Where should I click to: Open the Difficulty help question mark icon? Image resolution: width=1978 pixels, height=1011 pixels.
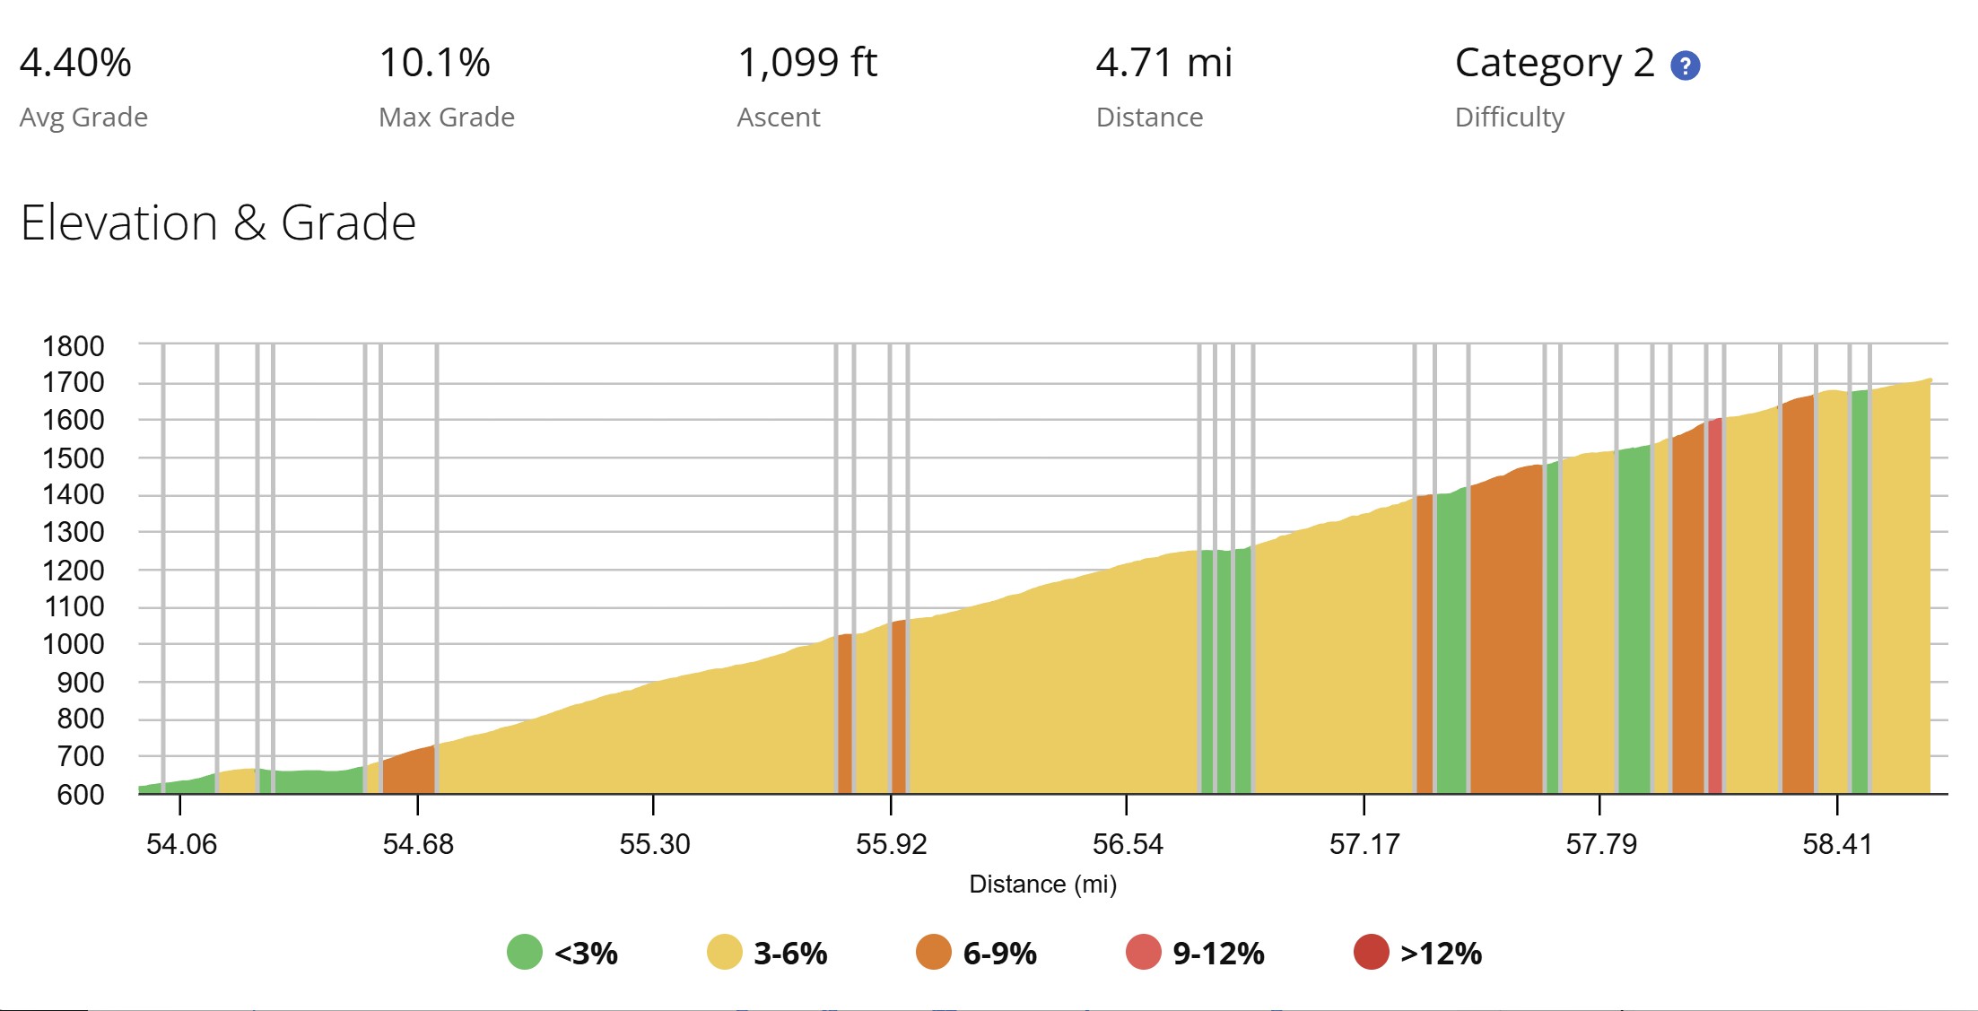(1685, 65)
